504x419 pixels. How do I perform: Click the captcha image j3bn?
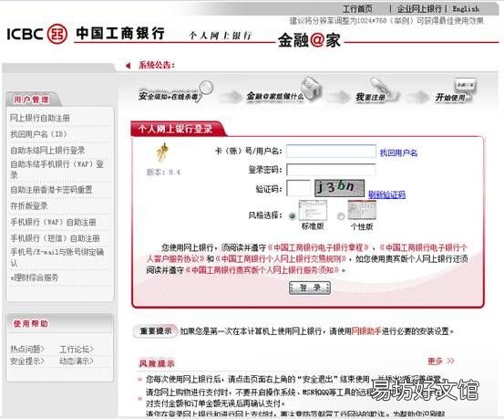[339, 188]
